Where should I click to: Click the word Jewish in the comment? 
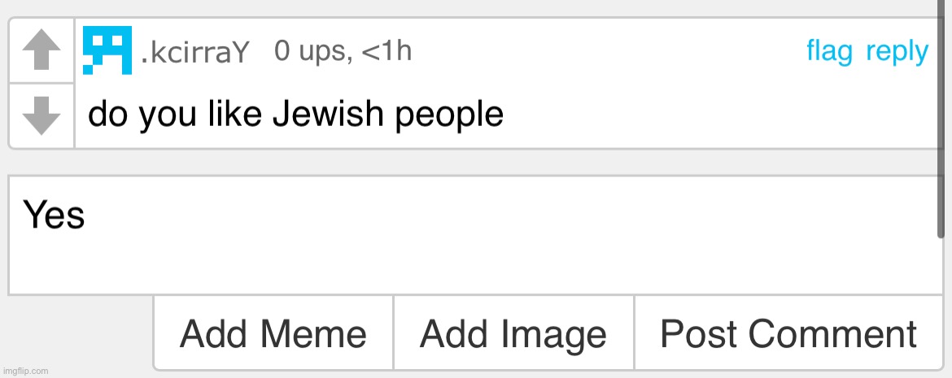tap(328, 114)
